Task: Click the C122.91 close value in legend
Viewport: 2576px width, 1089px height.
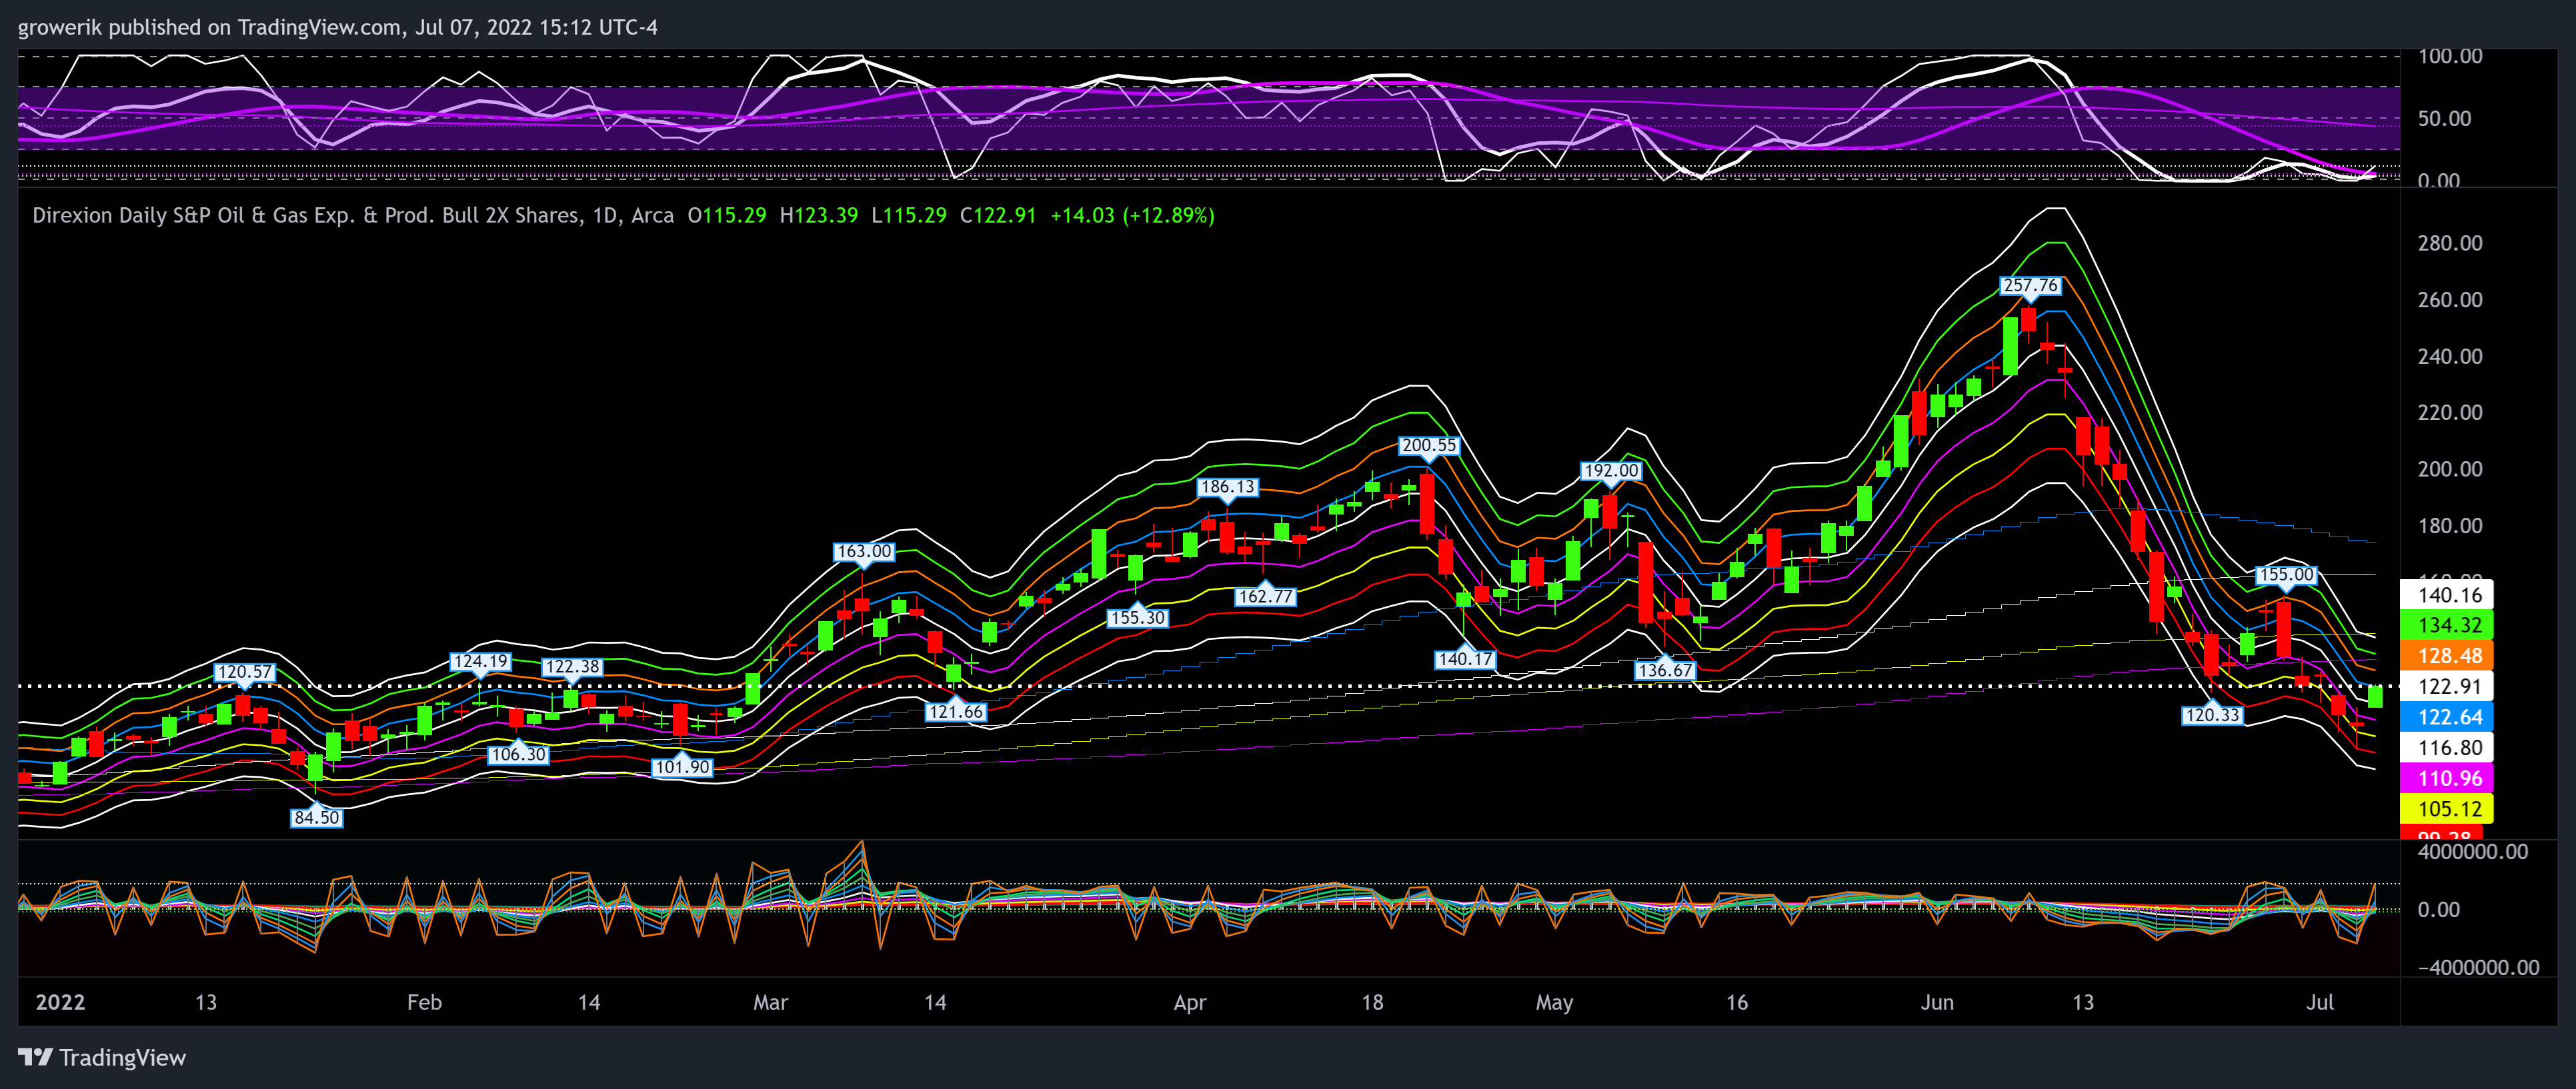Action: point(998,216)
